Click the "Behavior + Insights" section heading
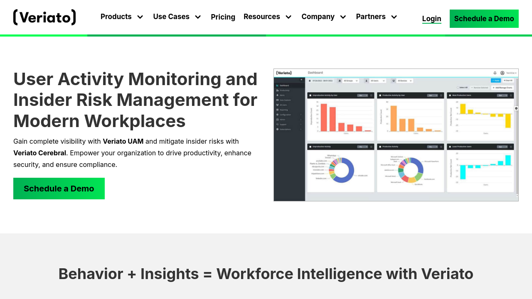The height and width of the screenshot is (299, 532). (266, 274)
